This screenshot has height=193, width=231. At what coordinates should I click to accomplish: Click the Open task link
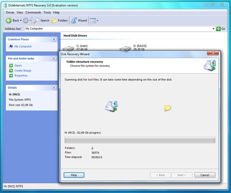(x=18, y=66)
